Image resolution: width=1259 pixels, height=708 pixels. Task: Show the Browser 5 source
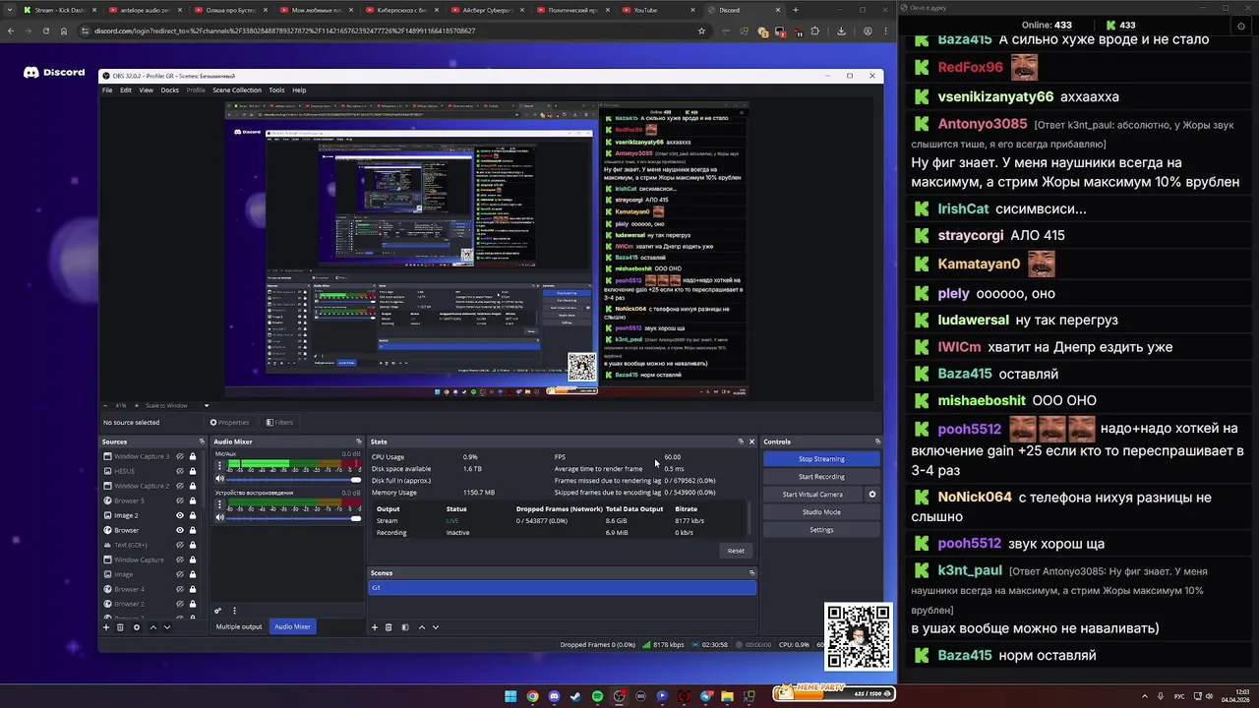tap(180, 501)
